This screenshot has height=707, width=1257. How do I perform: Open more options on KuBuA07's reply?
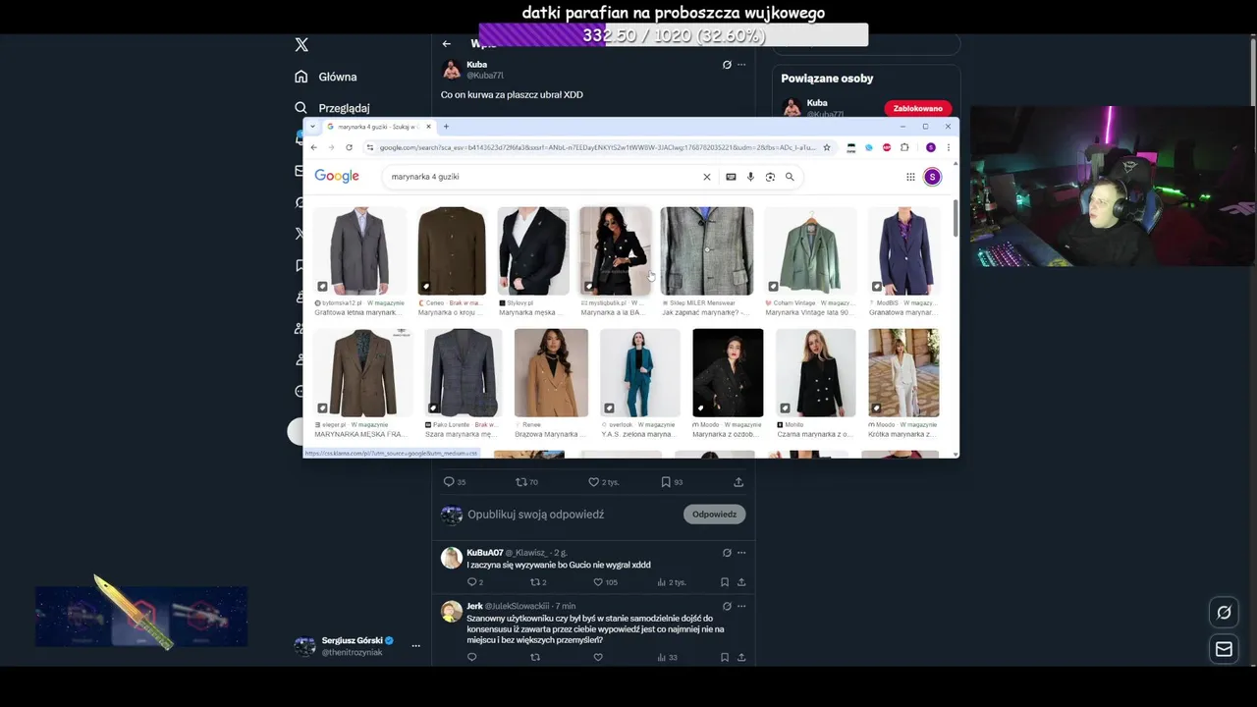coord(741,553)
